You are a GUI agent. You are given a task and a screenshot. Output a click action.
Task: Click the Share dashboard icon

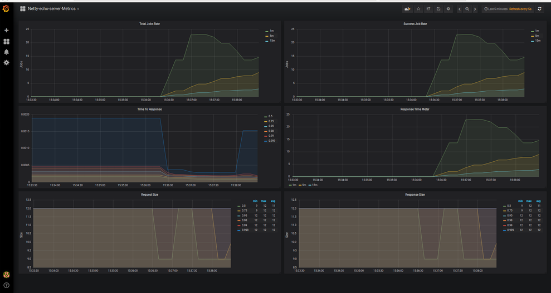(x=428, y=9)
